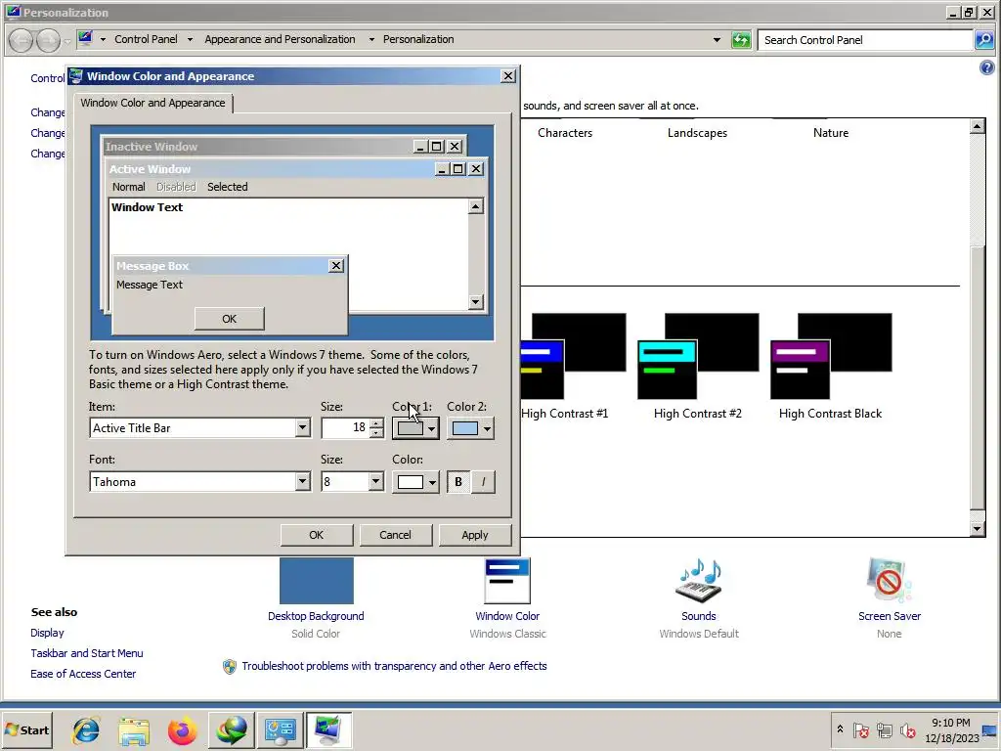Click the shield icon beside Troubleshoot link
The width and height of the screenshot is (1001, 751).
(229, 667)
